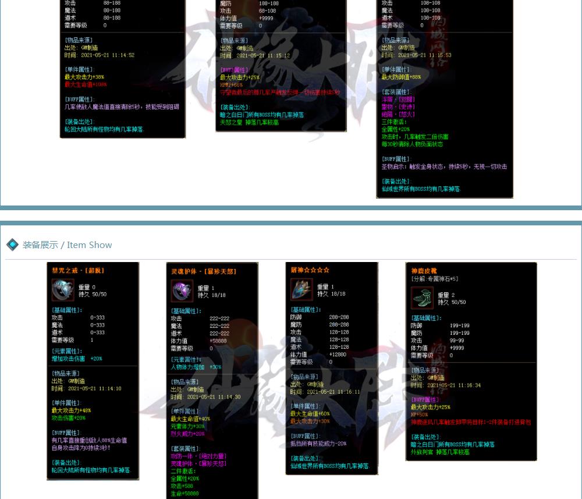
Task: Click [装备出处] heading in 神鹿皮靴 card
Action: tap(426, 437)
